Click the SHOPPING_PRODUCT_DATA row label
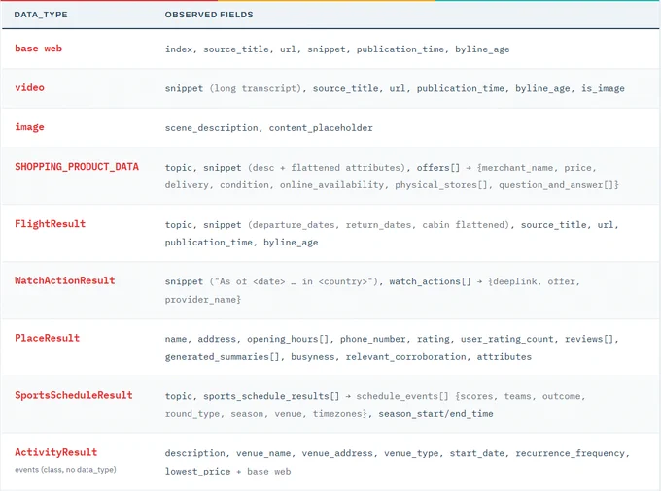 click(x=77, y=167)
